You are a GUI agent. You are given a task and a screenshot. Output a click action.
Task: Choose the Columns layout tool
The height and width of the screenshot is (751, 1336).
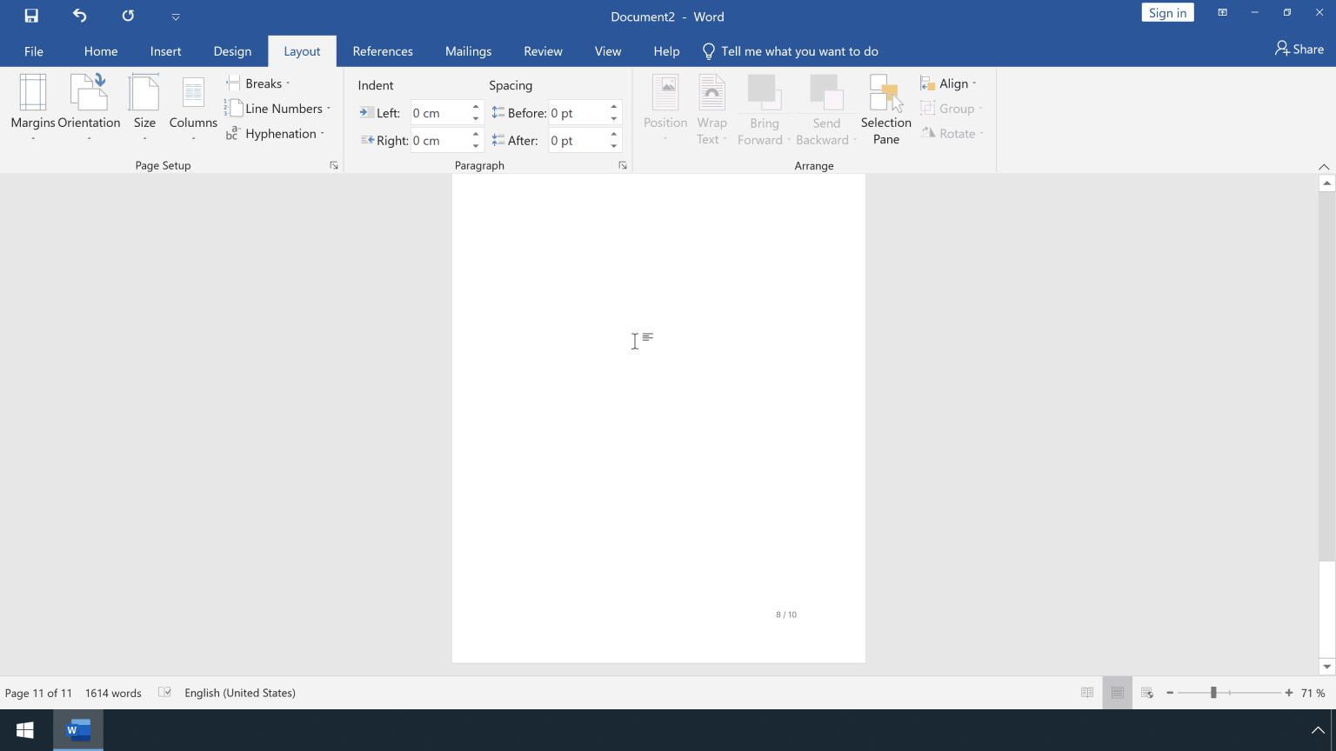click(192, 106)
